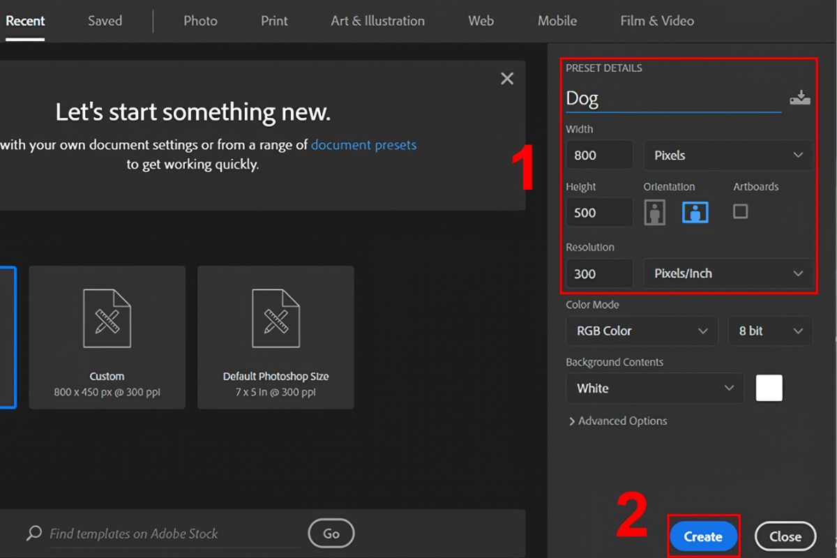Image resolution: width=837 pixels, height=558 pixels.
Task: Click the Adobe Stock search magnifier icon
Action: 33,534
